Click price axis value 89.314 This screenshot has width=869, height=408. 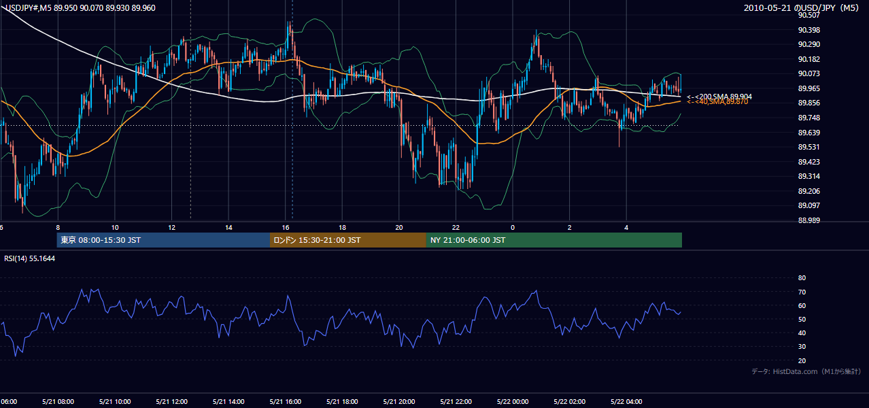(x=808, y=176)
